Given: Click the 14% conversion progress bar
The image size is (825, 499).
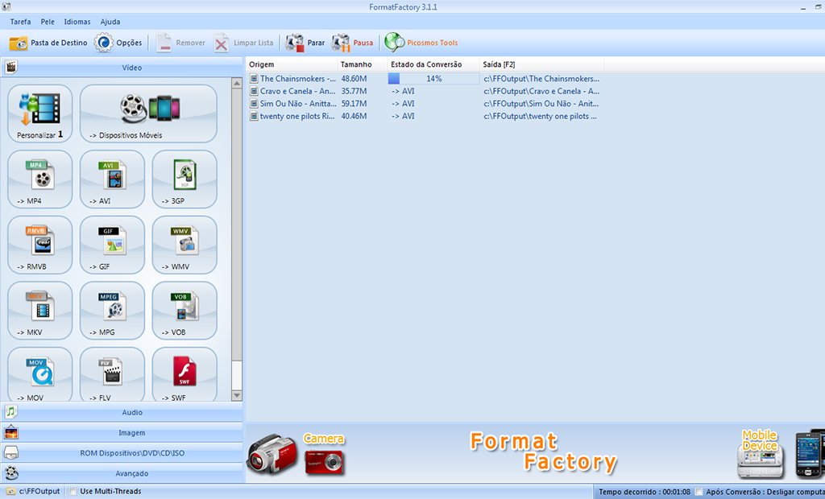Looking at the screenshot, I should [x=433, y=78].
